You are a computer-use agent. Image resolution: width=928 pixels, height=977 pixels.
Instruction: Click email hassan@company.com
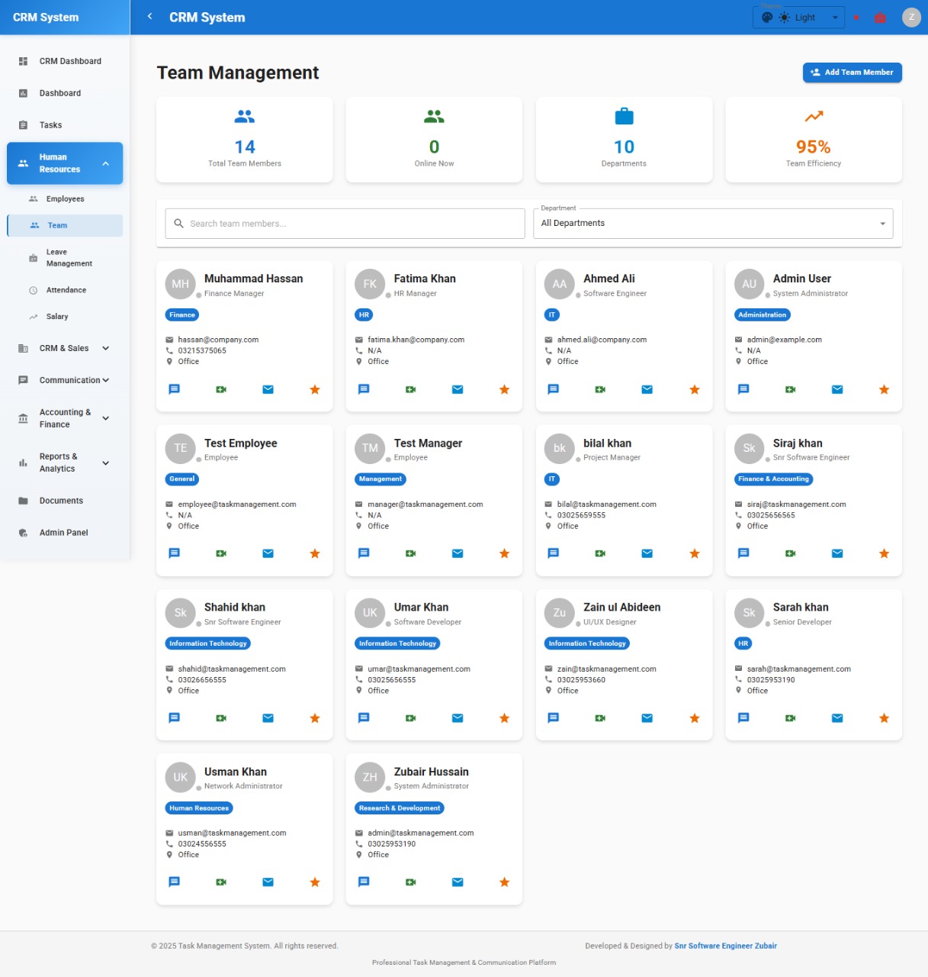(218, 340)
